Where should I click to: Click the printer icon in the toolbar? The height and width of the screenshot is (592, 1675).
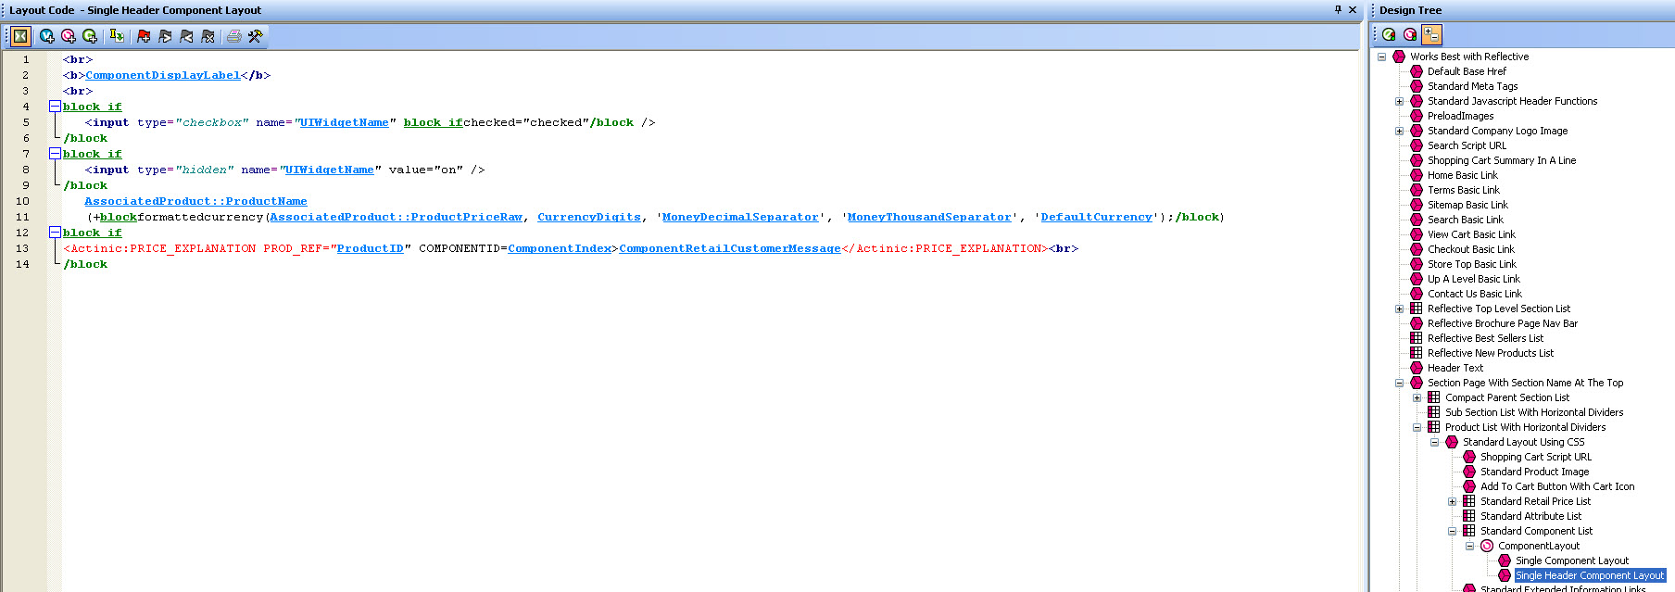click(233, 36)
